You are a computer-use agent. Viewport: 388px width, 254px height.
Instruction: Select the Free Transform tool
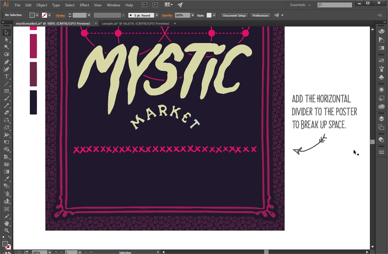pyautogui.click(x=7, y=142)
